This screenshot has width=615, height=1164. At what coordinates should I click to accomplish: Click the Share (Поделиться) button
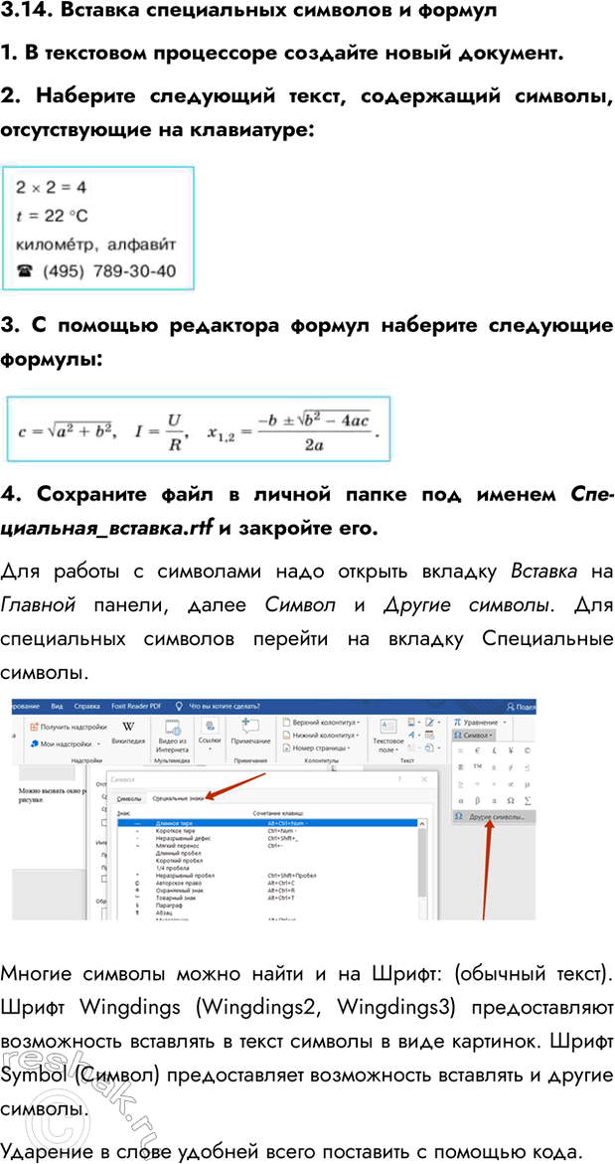(521, 707)
